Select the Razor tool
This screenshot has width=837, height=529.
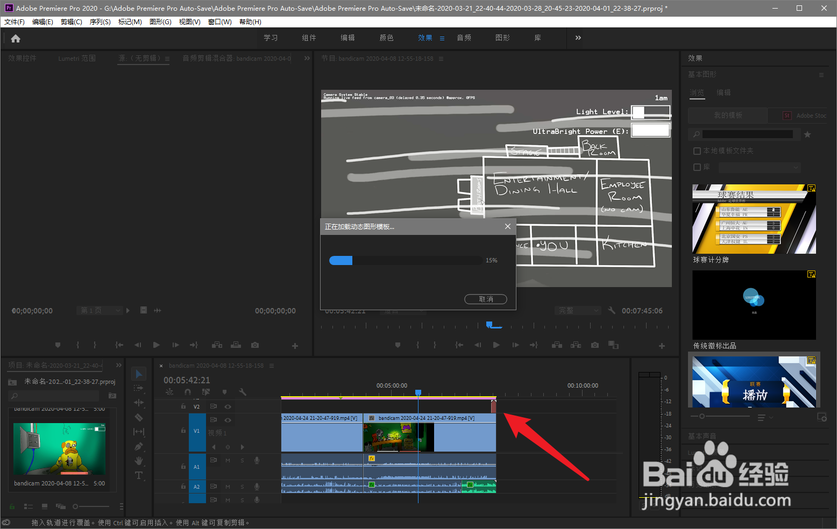pos(138,417)
